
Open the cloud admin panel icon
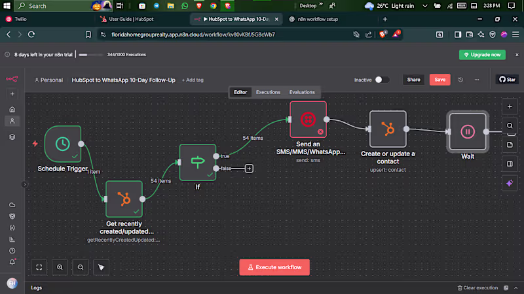tap(12, 204)
